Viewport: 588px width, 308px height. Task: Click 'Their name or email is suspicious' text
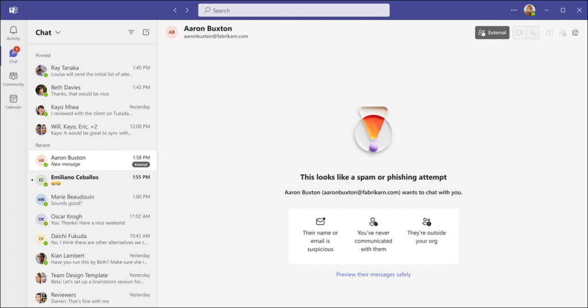[x=320, y=241]
